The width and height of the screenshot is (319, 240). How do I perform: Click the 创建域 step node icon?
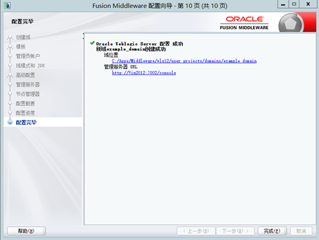pos(10,37)
